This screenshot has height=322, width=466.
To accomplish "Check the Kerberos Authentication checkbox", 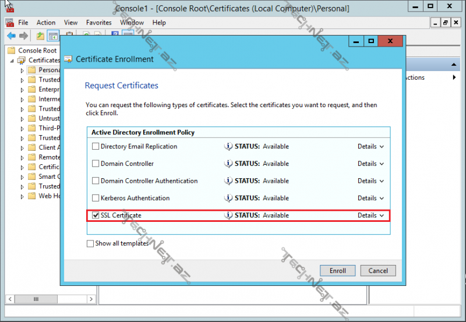I will coord(96,198).
